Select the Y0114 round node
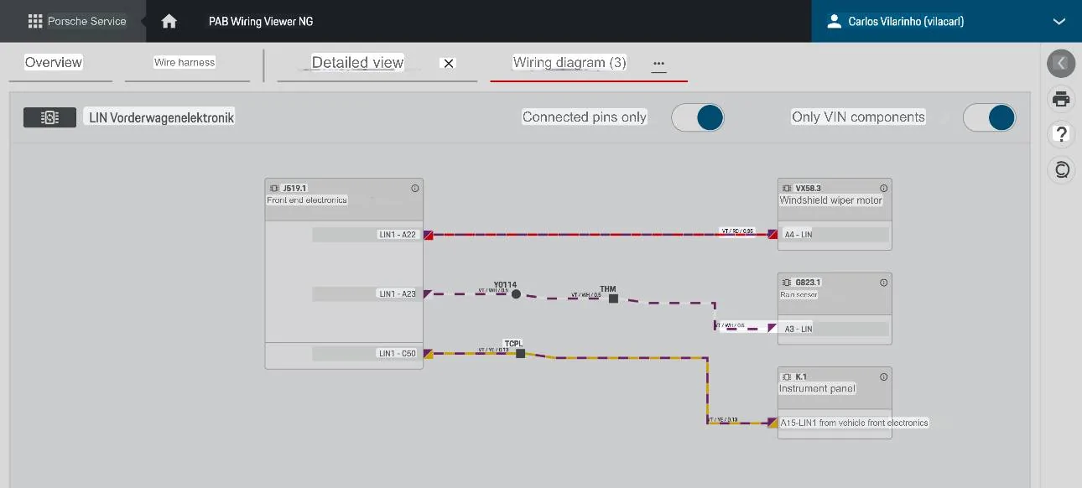The width and height of the screenshot is (1082, 488). 516,294
